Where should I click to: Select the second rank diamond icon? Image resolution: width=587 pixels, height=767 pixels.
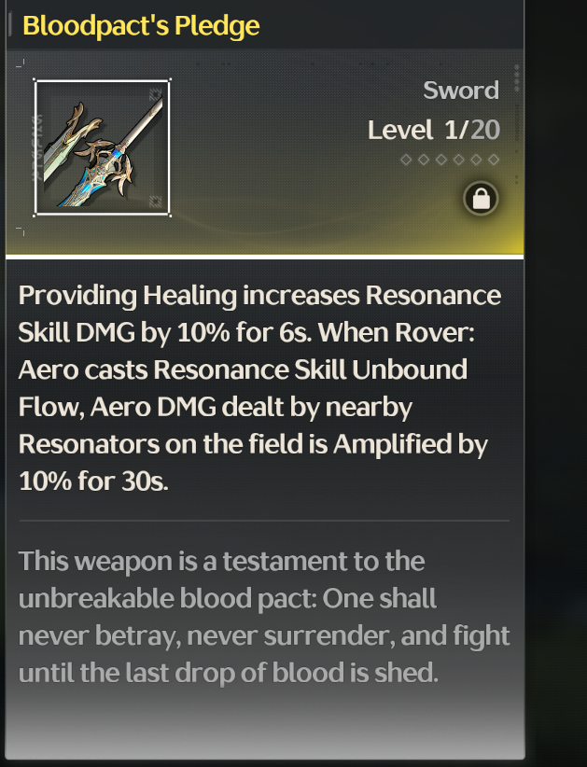click(424, 160)
